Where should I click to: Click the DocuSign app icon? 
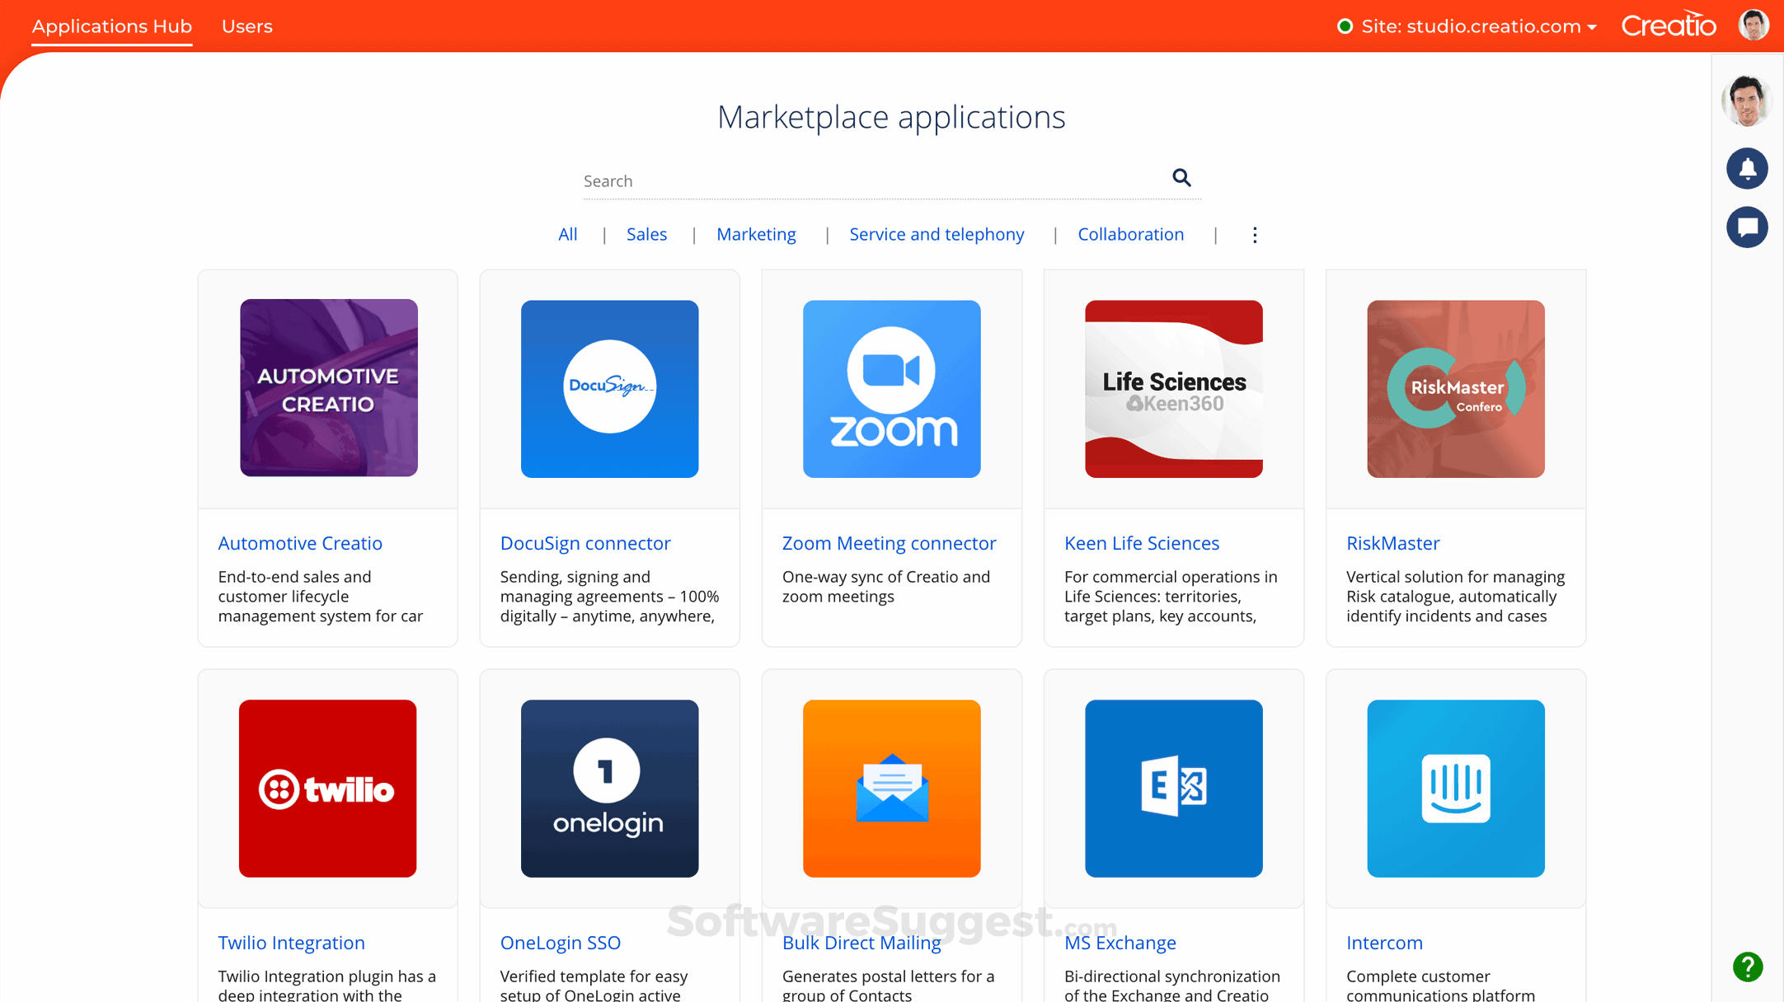(609, 388)
